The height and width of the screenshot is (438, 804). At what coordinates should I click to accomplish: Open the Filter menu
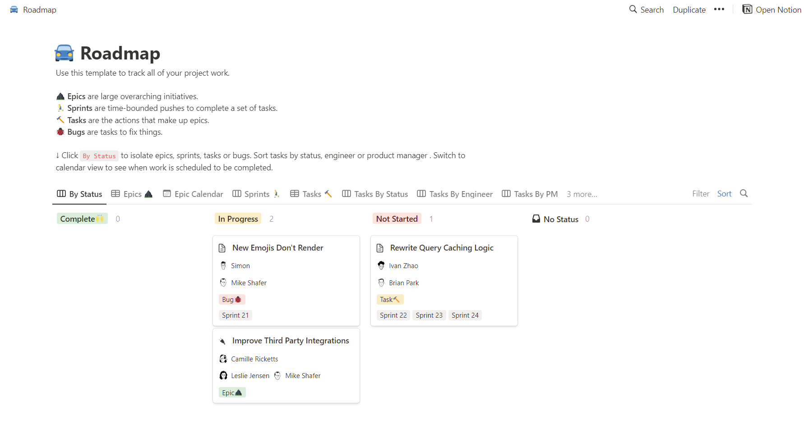pos(701,193)
